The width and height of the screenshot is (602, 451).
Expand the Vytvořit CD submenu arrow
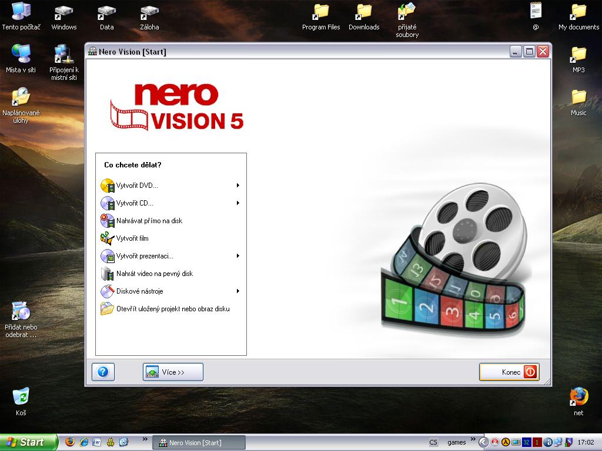point(238,203)
